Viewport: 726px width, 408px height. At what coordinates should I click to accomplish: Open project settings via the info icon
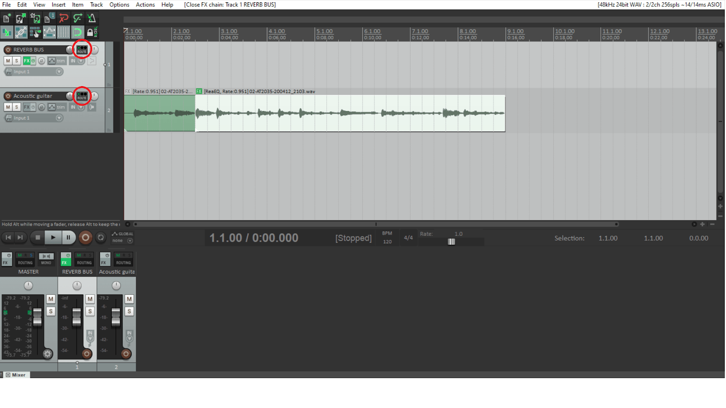click(48, 19)
